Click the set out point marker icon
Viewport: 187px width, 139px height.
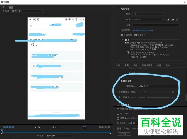[x=39, y=127]
